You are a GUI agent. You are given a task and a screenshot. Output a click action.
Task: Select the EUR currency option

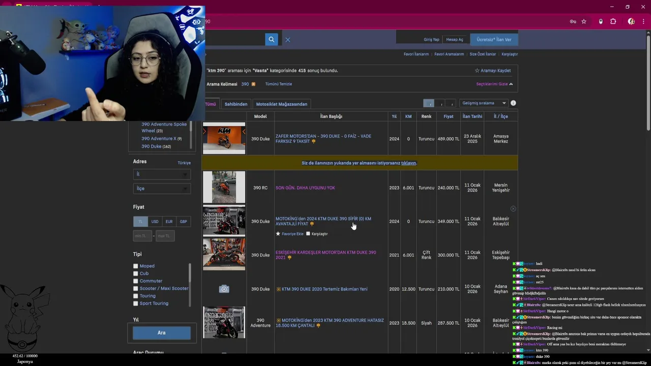(169, 222)
